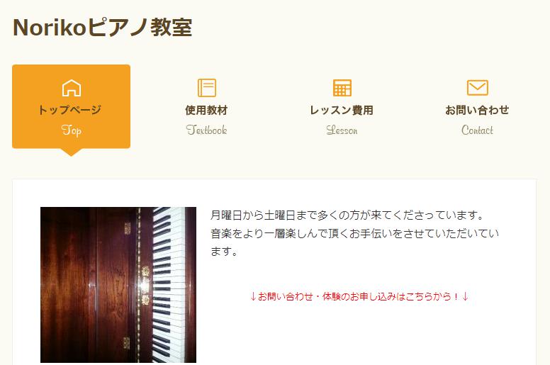Click the Norikoピアノ教室 site title
Viewport: 550px width, 365px height.
click(103, 28)
